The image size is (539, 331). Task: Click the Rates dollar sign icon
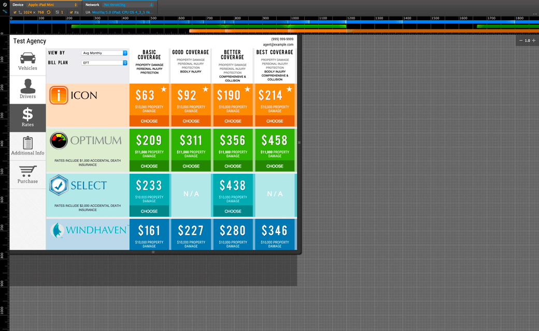point(27,114)
